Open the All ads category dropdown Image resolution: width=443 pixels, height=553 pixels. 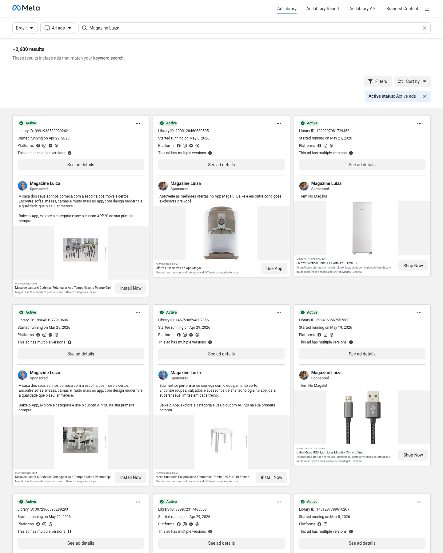click(x=58, y=28)
